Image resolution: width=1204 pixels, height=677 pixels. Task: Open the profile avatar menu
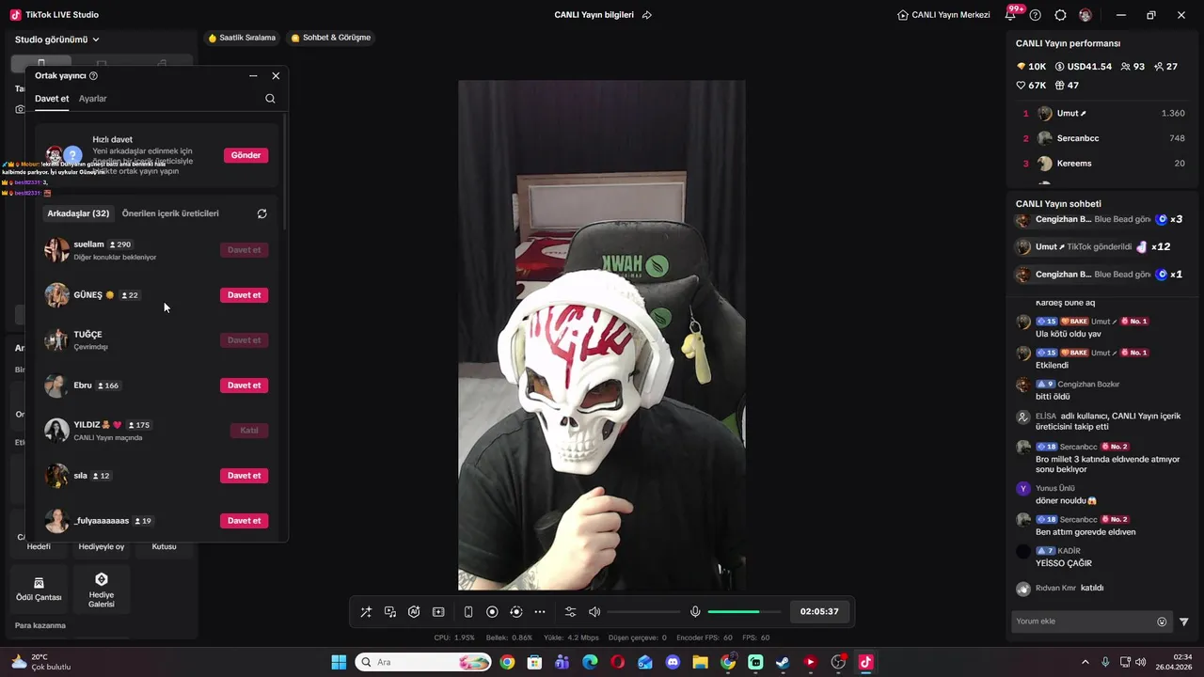point(1085,15)
